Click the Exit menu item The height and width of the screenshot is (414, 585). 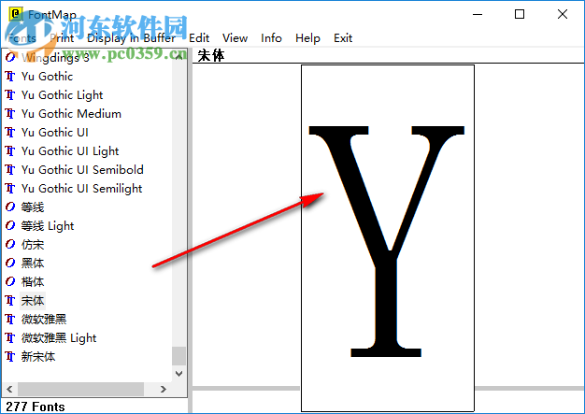point(343,38)
